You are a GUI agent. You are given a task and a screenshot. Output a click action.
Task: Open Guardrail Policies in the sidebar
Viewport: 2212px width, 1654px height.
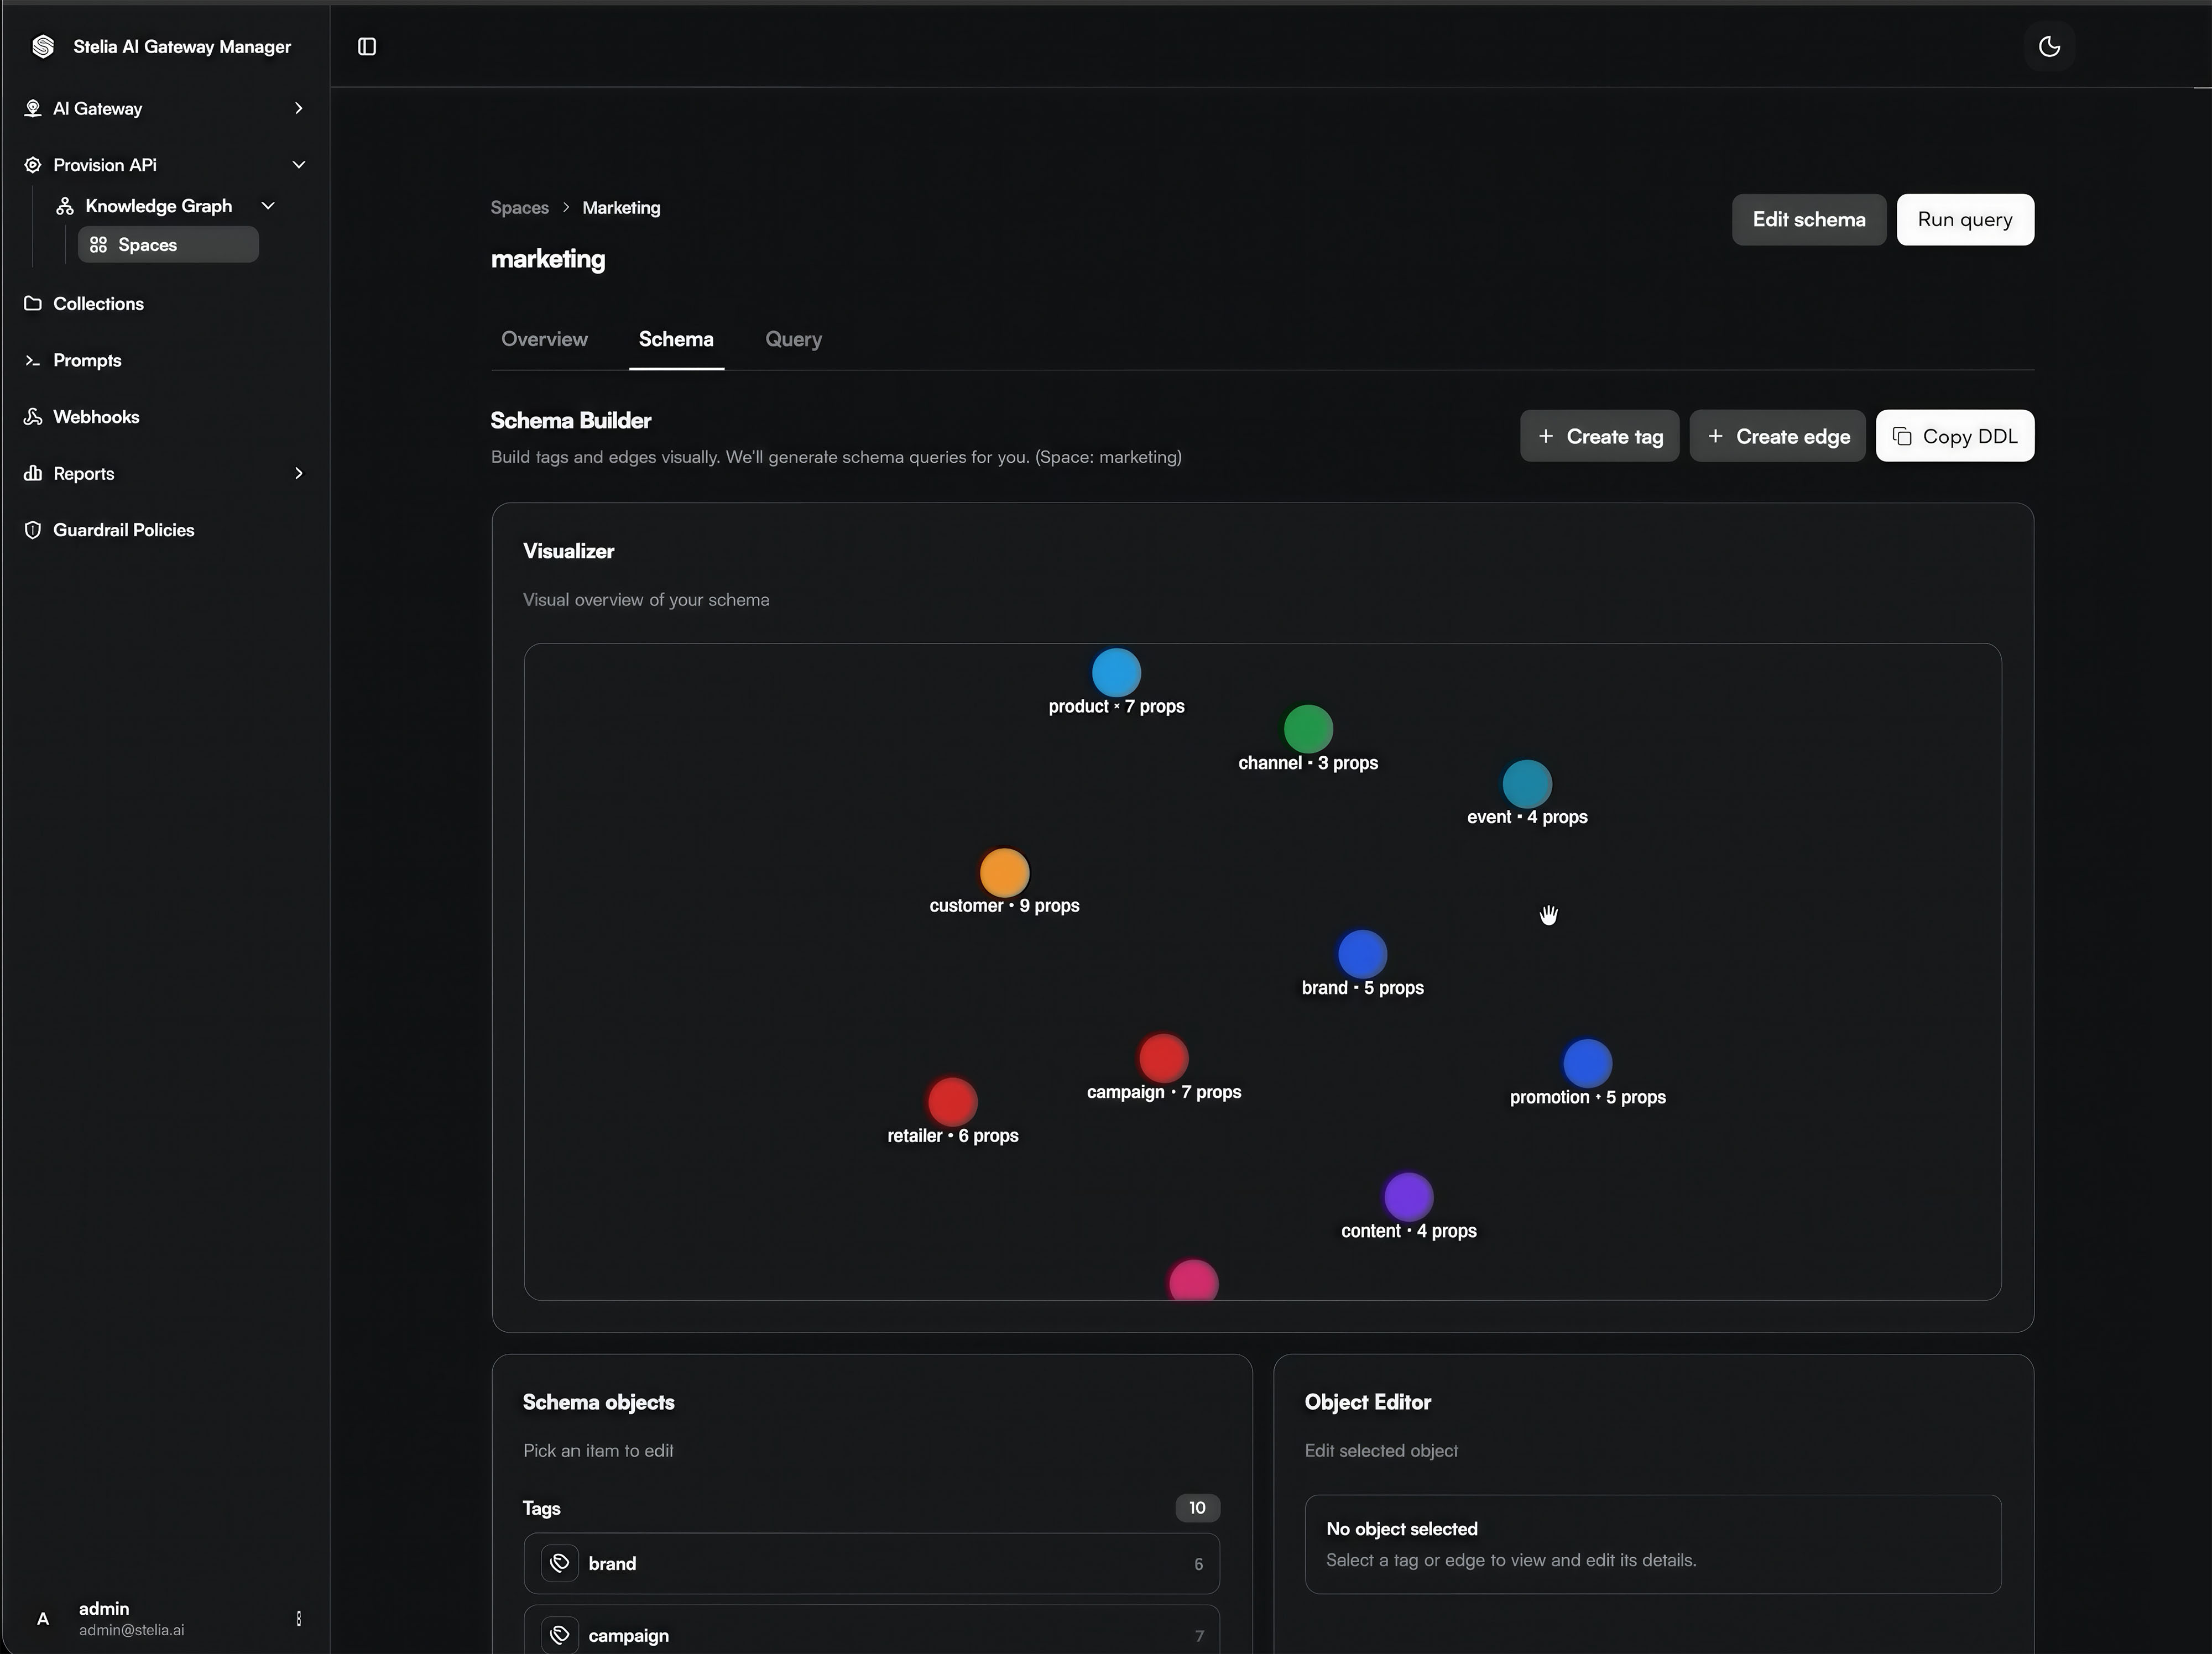coord(123,530)
